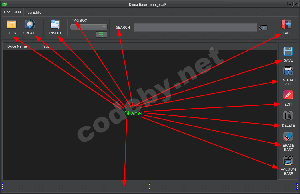Click the EXTRACT ALL label text

pos(288,82)
